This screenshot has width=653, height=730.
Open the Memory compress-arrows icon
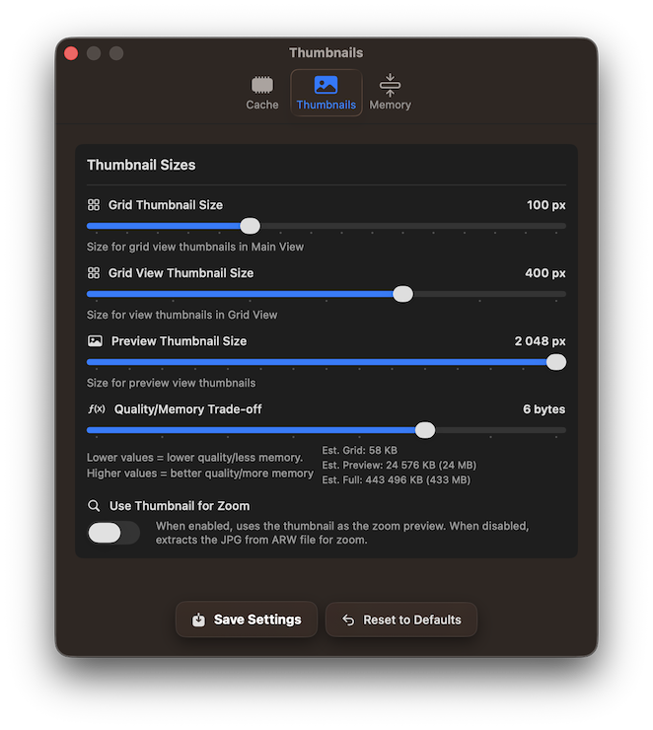[390, 85]
